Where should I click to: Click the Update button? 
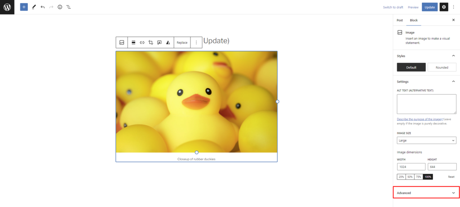[x=429, y=7]
